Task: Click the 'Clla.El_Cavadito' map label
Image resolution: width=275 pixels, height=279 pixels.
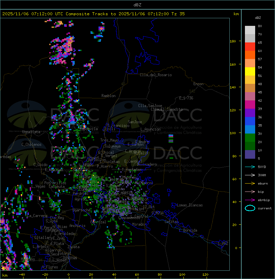Action: pyautogui.click(x=167, y=109)
